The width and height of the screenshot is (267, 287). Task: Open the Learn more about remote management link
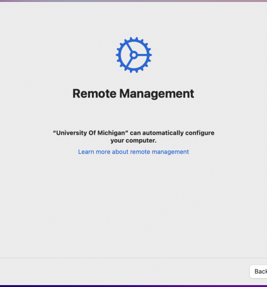[133, 152]
